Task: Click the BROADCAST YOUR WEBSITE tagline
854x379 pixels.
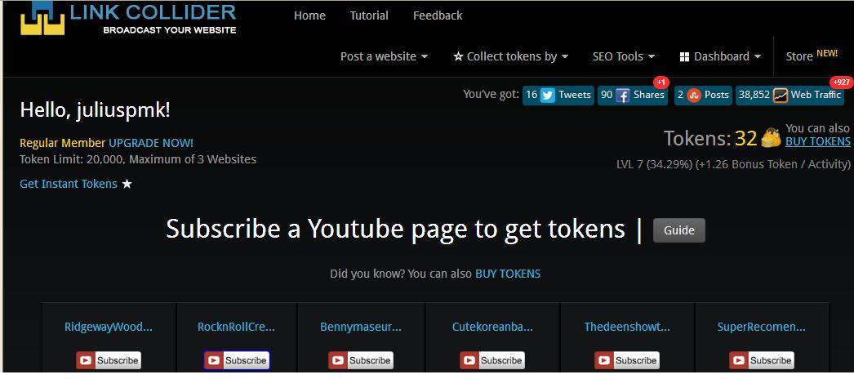Action: point(169,30)
